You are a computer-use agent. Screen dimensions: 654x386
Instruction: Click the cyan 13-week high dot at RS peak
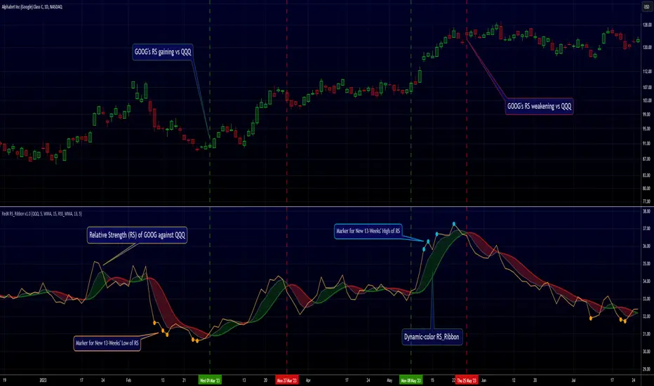coord(454,224)
